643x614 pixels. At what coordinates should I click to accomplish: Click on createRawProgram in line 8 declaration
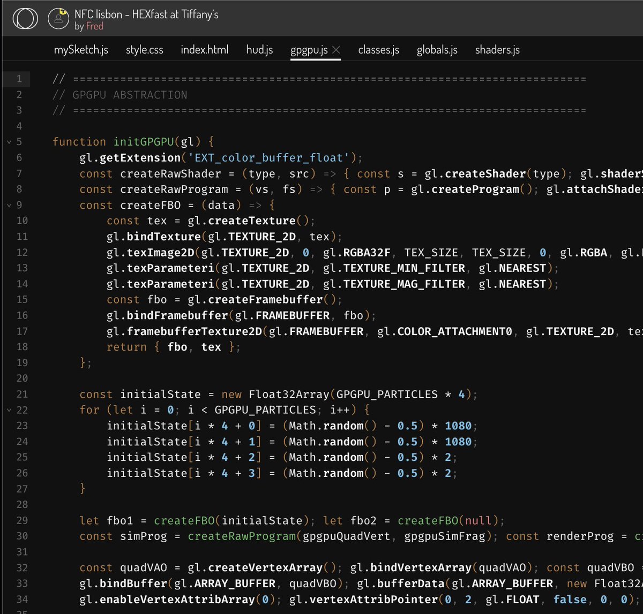(174, 189)
